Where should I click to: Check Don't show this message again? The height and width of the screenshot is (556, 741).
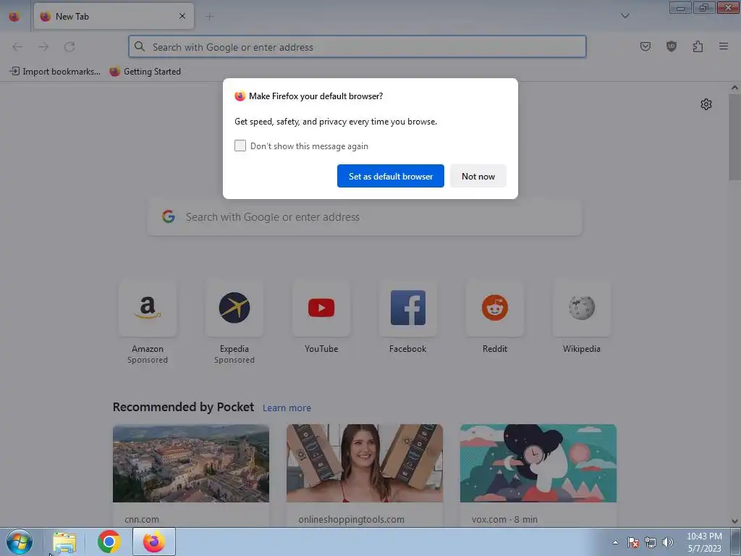pyautogui.click(x=240, y=146)
